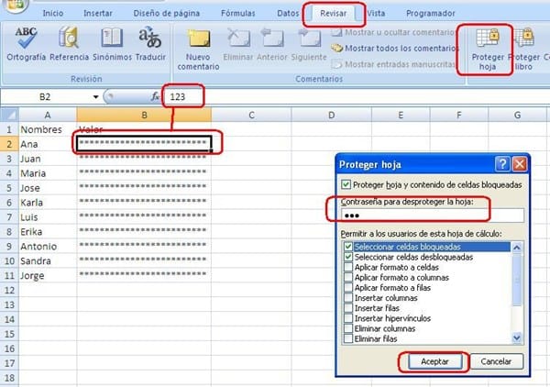Check Insertar columnas permission
The image size is (550, 387).
click(x=348, y=298)
